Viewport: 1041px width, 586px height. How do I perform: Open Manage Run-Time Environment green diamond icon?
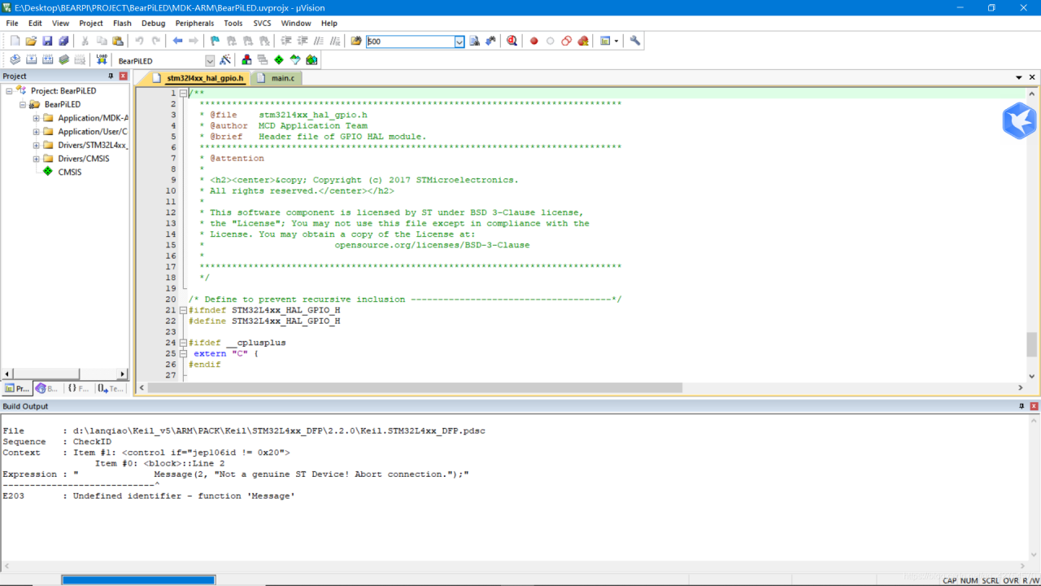pyautogui.click(x=279, y=60)
